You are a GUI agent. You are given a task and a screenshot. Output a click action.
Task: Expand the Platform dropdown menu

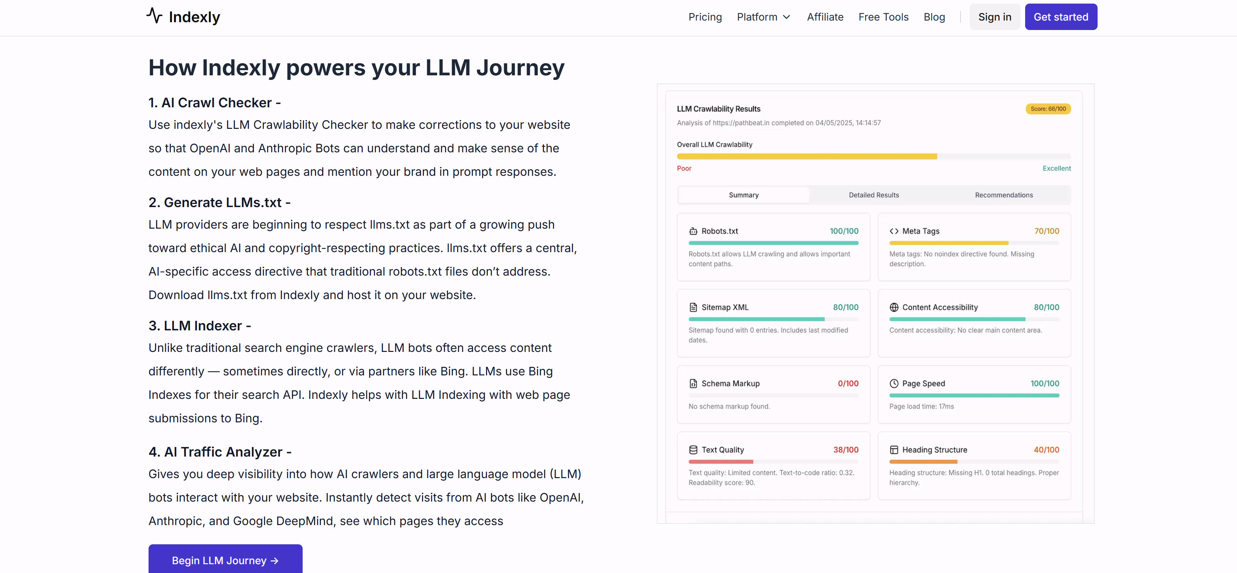pos(757,17)
